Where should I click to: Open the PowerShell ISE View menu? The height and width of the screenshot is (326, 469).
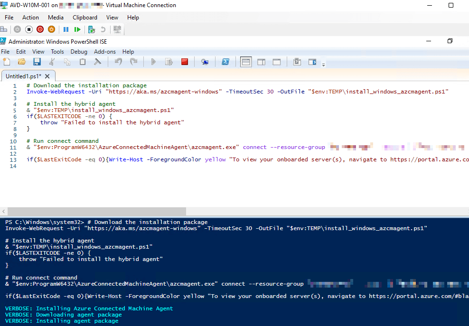point(38,51)
